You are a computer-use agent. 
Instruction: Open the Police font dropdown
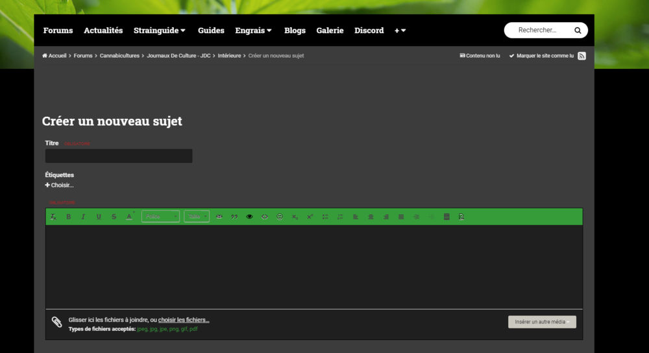click(160, 217)
